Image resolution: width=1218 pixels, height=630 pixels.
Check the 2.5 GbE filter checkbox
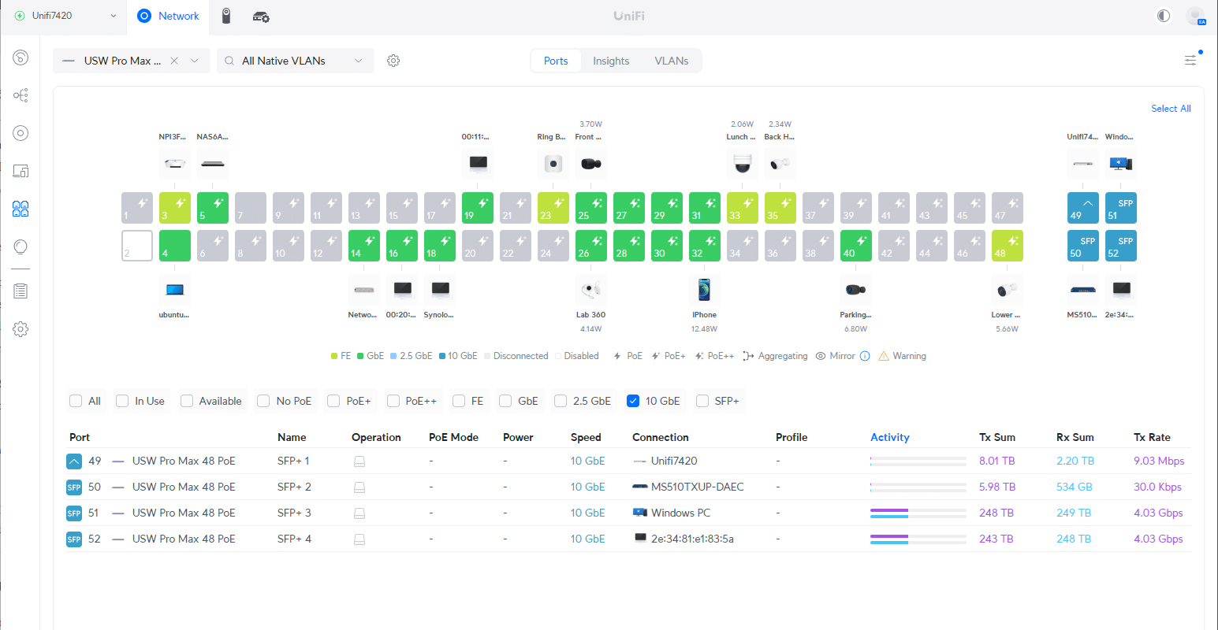point(561,401)
